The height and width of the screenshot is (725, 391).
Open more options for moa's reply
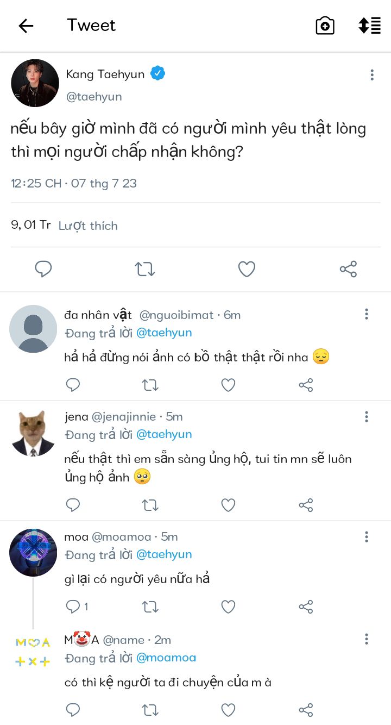coord(367,537)
